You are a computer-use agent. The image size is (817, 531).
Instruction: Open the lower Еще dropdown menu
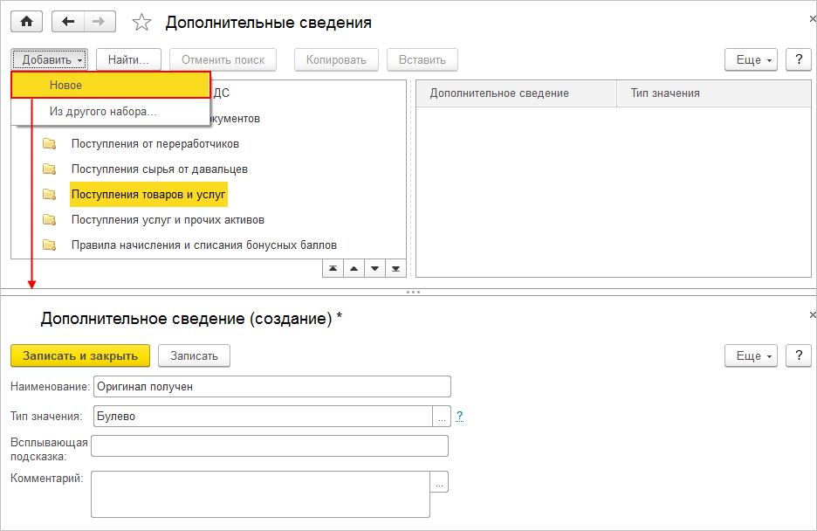[x=751, y=356]
